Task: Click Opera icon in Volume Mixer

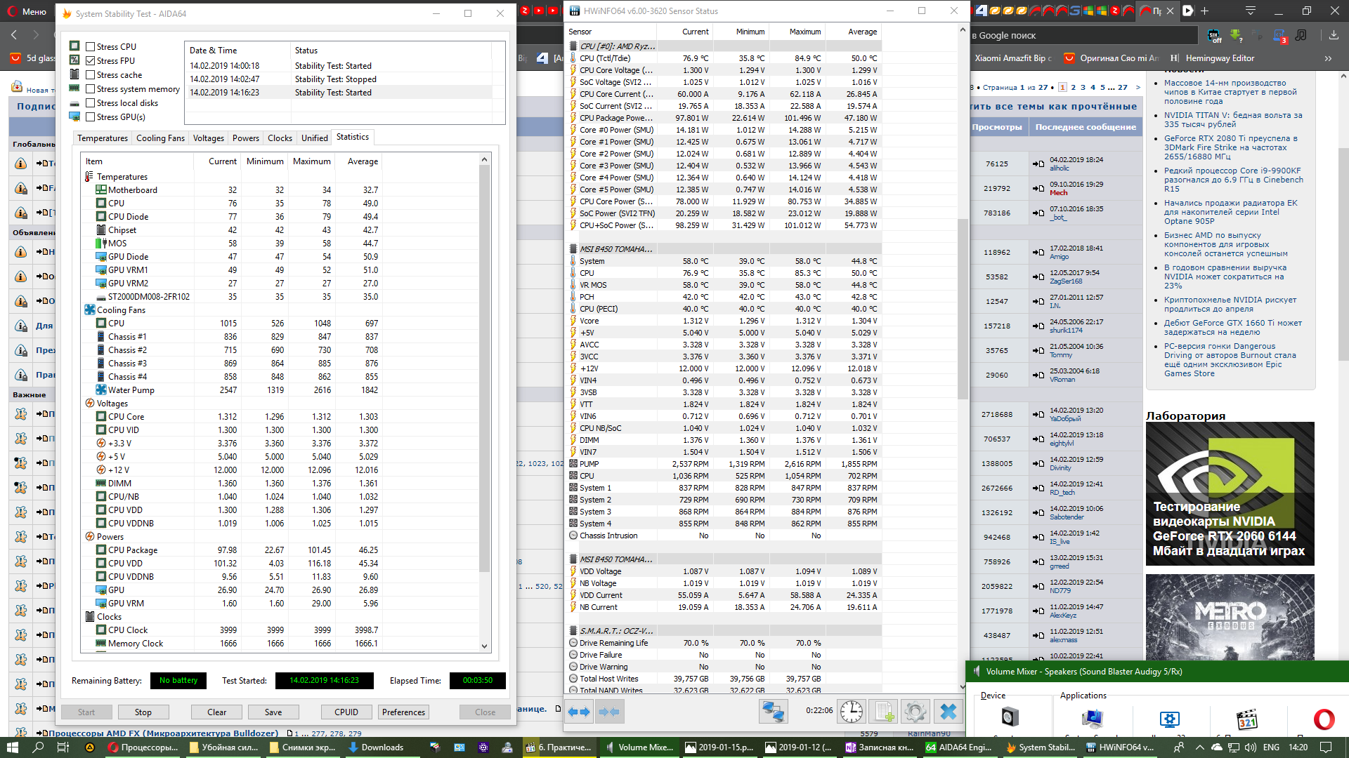Action: click(x=1324, y=719)
